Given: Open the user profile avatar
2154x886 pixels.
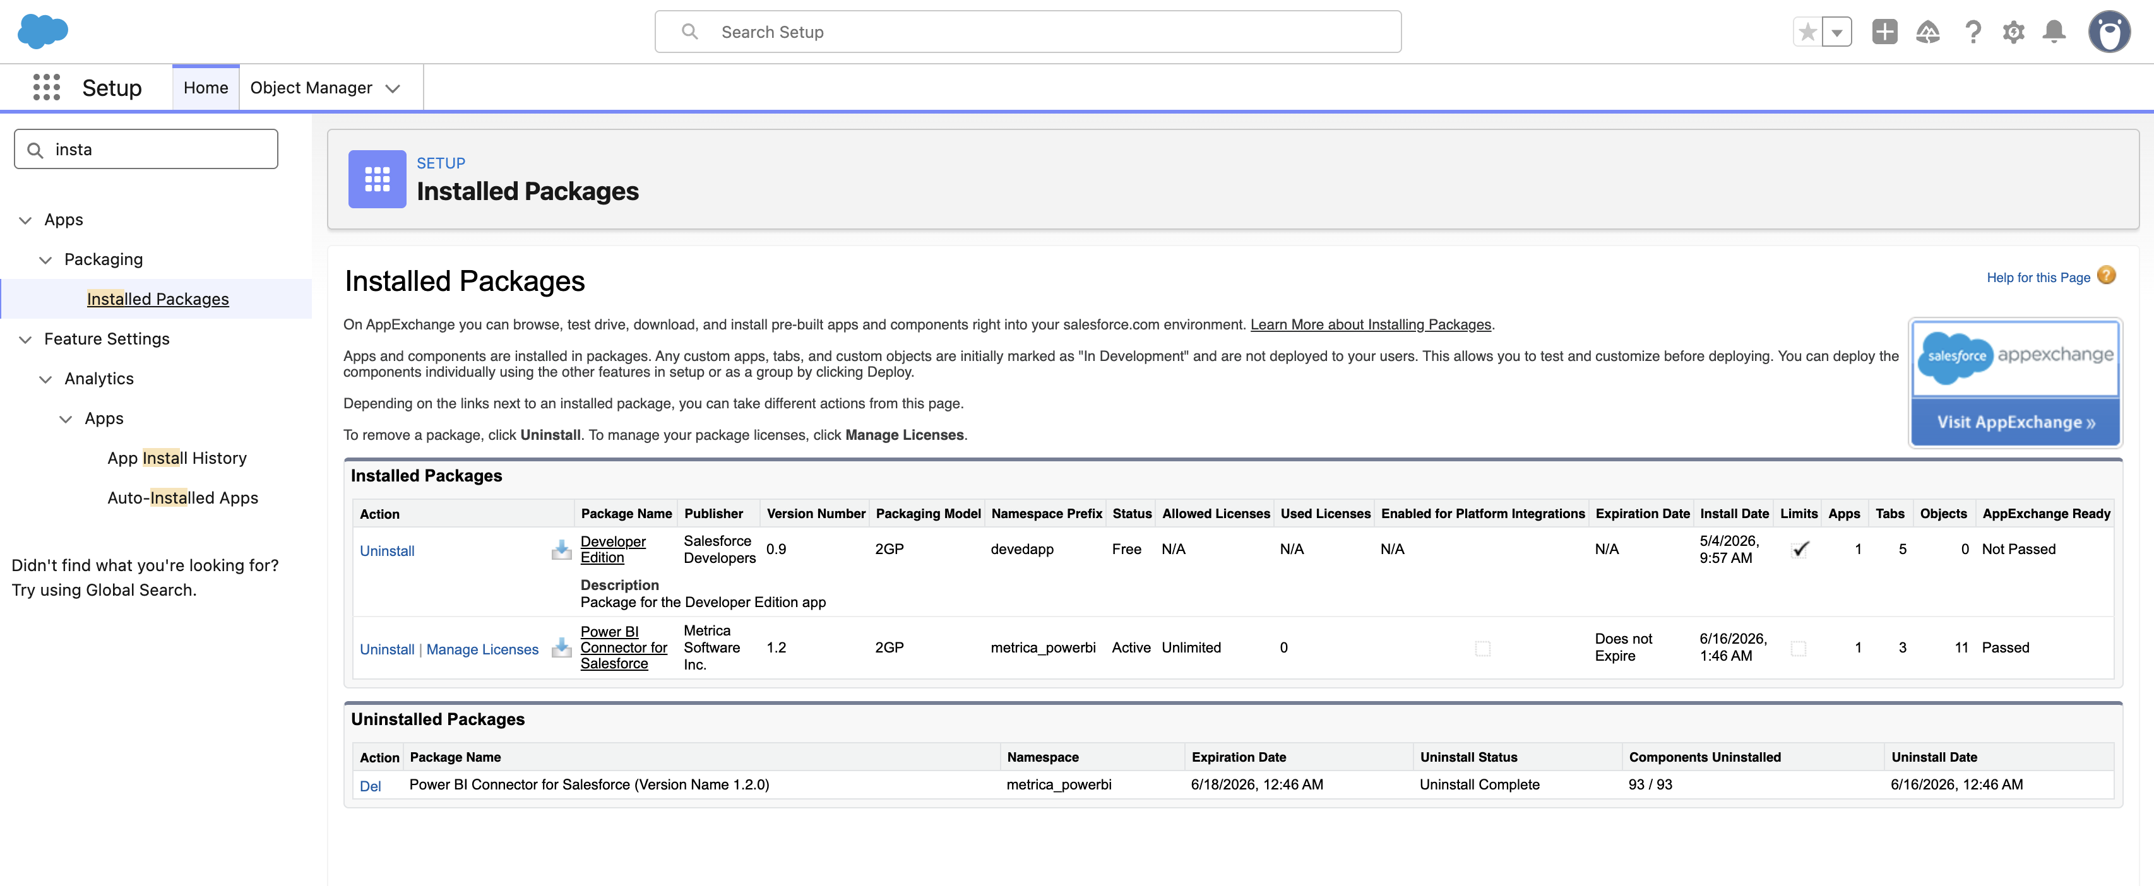Looking at the screenshot, I should (2109, 32).
